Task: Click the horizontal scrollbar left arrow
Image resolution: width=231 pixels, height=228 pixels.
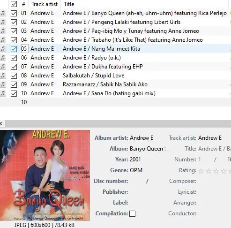Action: pos(1,123)
